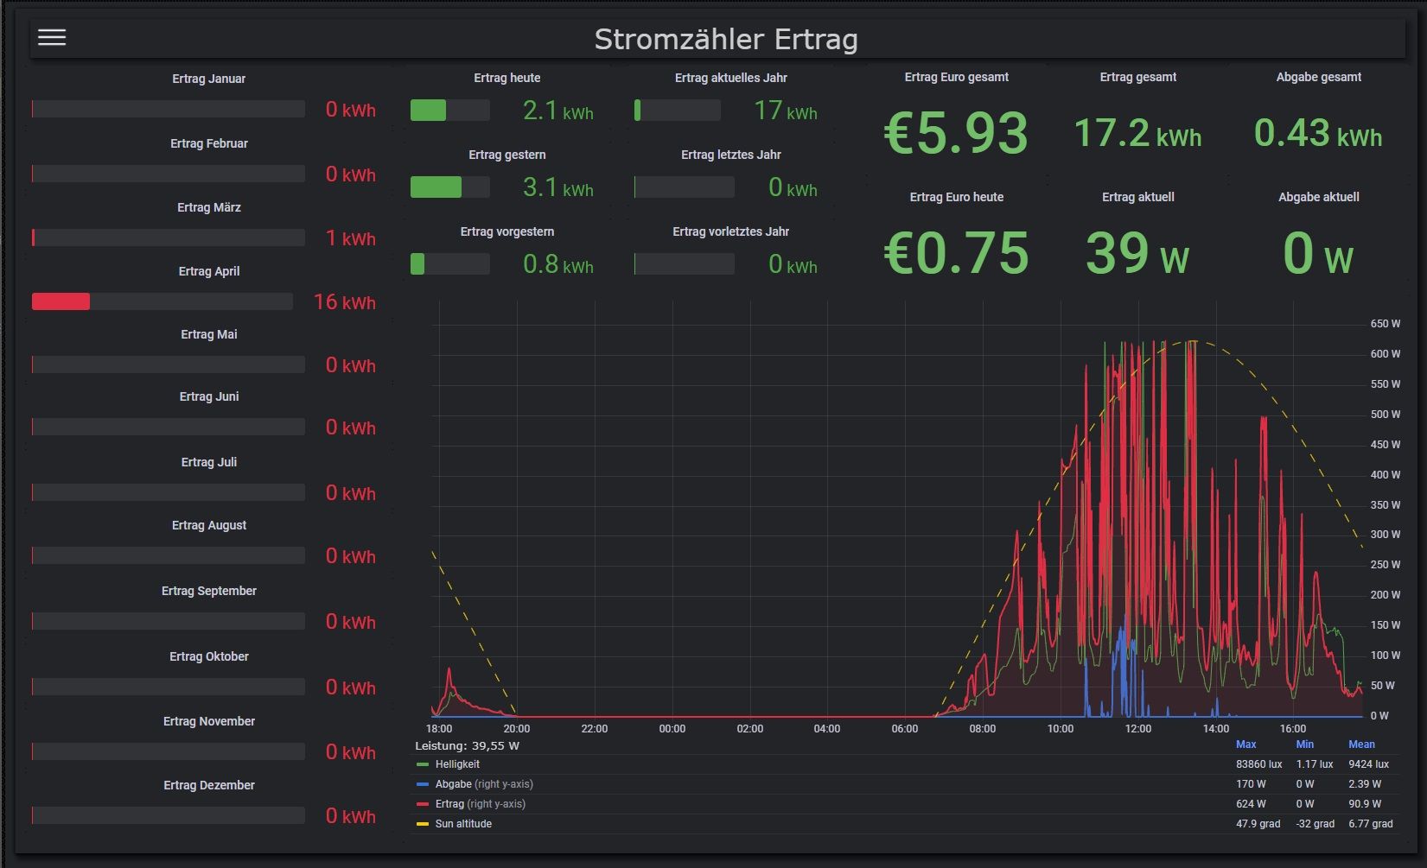Open the Abgabe gesamt panel title
The height and width of the screenshot is (868, 1427).
point(1319,77)
